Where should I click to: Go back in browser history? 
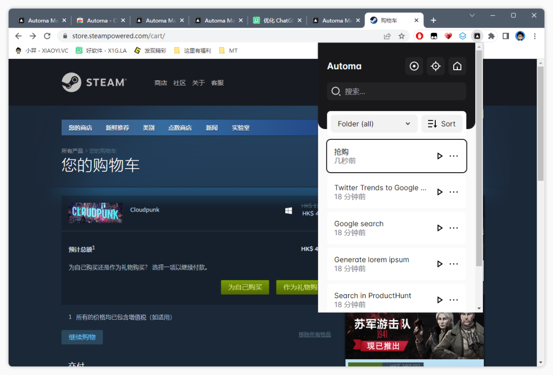point(18,36)
